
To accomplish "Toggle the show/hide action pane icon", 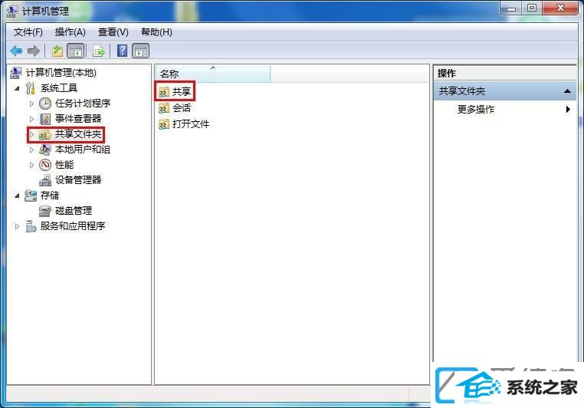I will pyautogui.click(x=141, y=51).
